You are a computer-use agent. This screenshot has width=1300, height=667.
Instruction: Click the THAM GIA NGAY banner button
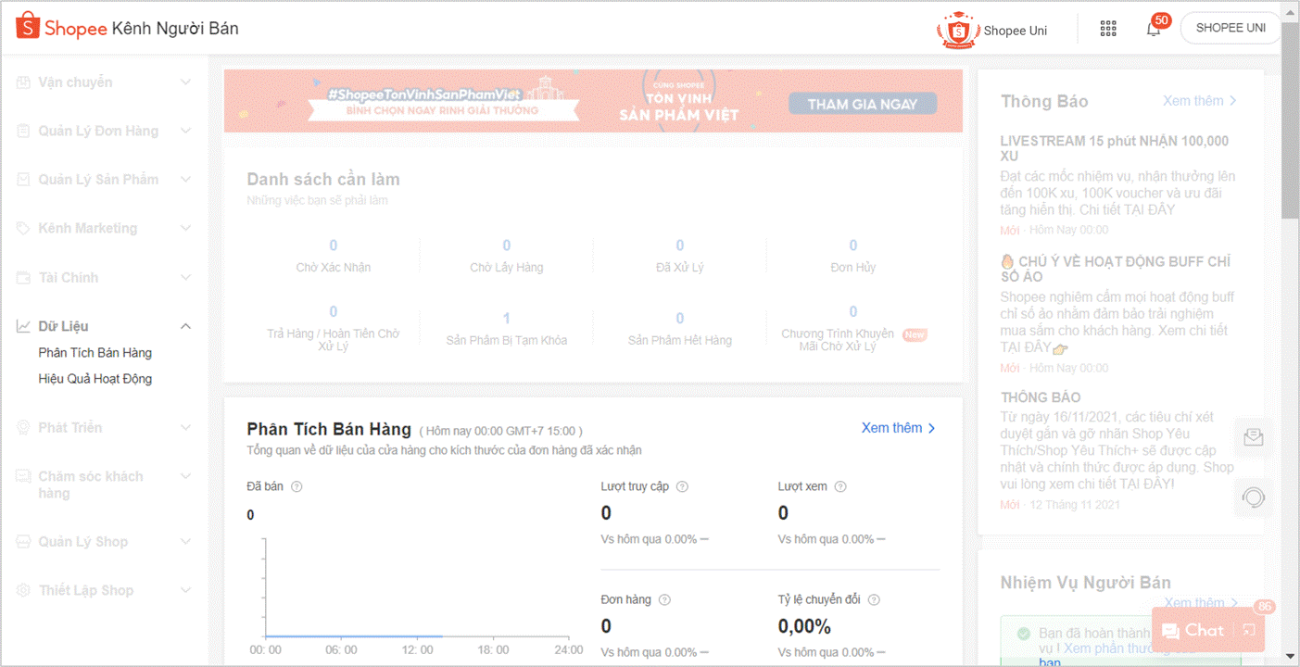(862, 104)
